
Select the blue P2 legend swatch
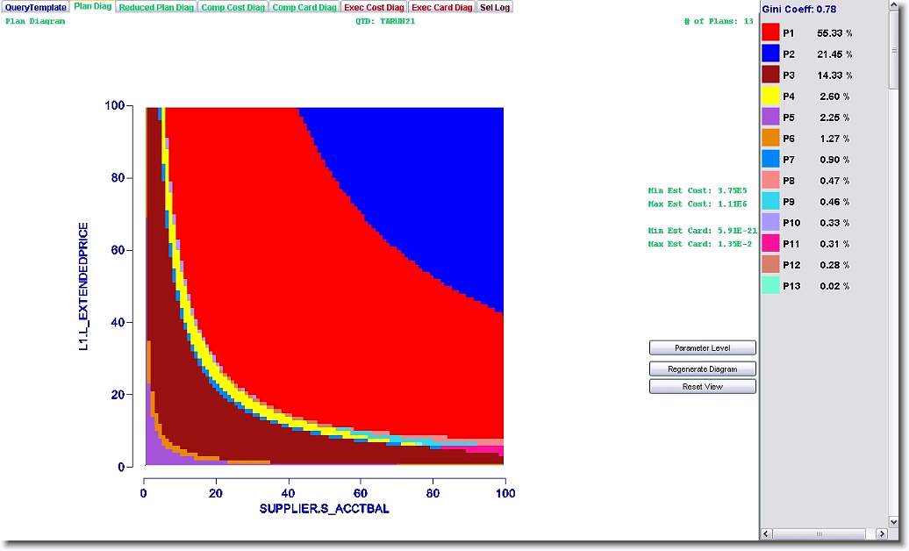click(x=770, y=54)
